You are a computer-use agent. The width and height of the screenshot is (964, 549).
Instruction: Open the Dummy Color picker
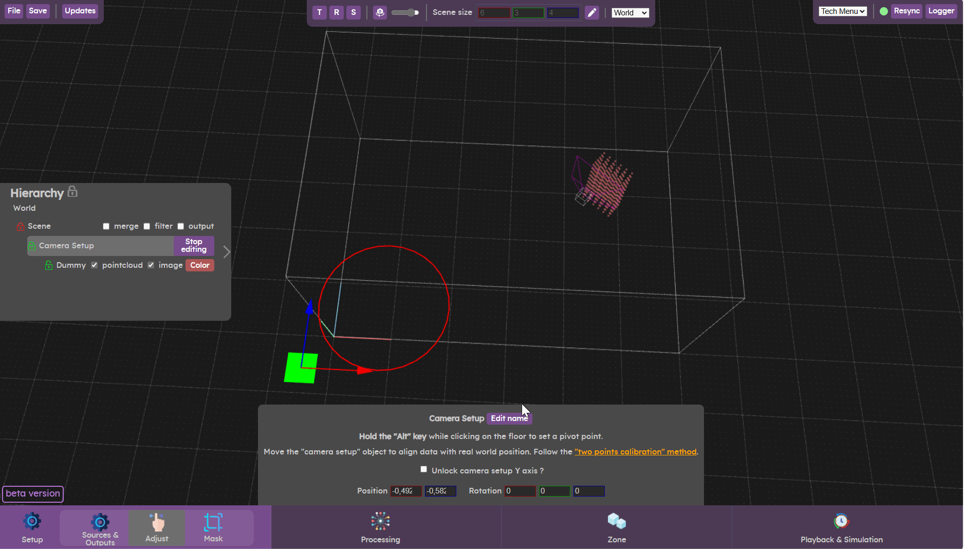point(200,265)
